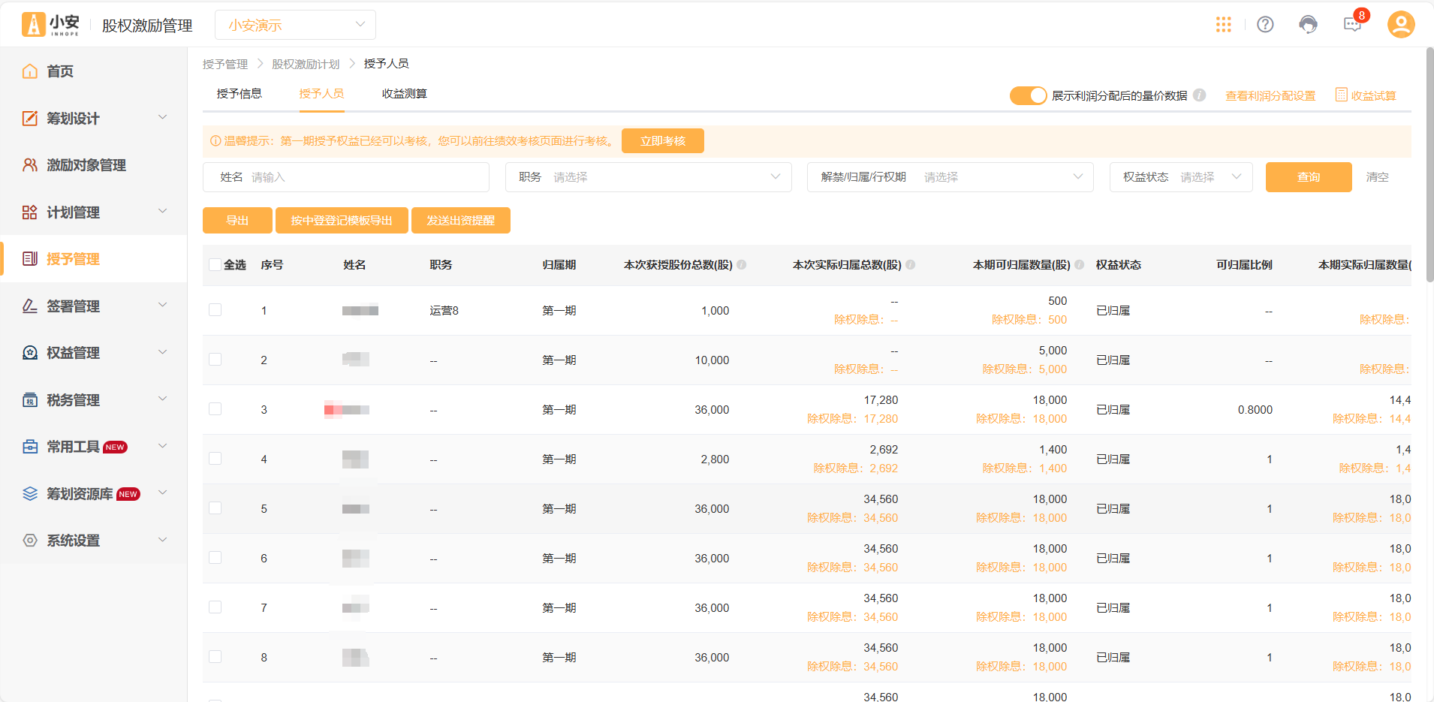Click the 运营8 position cell

(x=444, y=310)
